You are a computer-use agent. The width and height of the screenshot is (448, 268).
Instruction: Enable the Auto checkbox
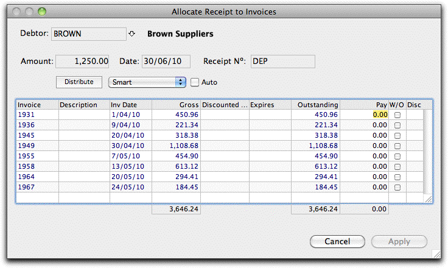click(195, 82)
